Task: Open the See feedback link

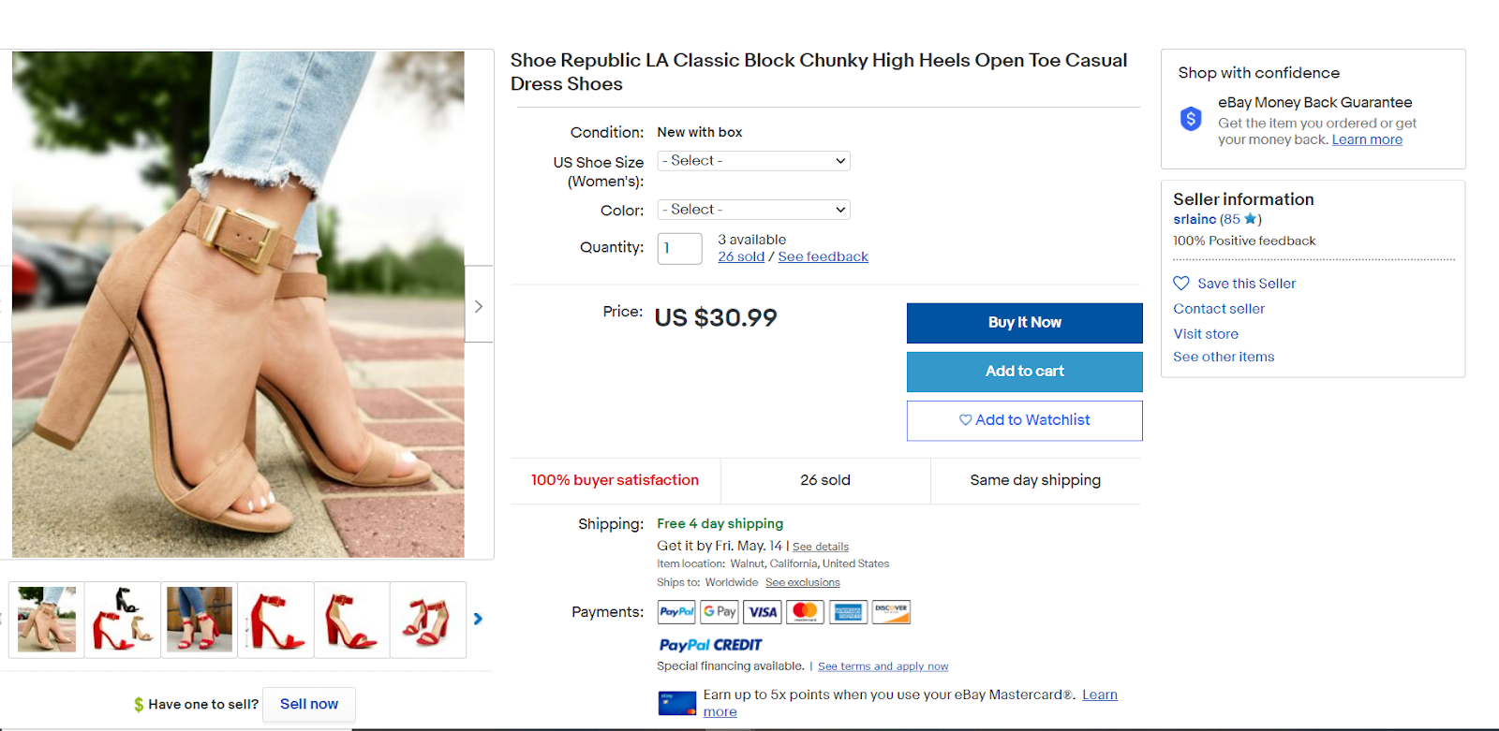Action: point(823,256)
